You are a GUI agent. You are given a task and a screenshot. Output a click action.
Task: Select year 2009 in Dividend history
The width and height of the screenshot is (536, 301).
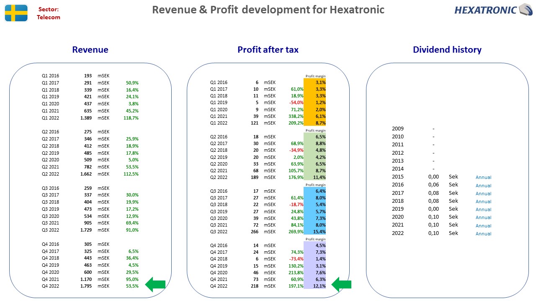(398, 129)
